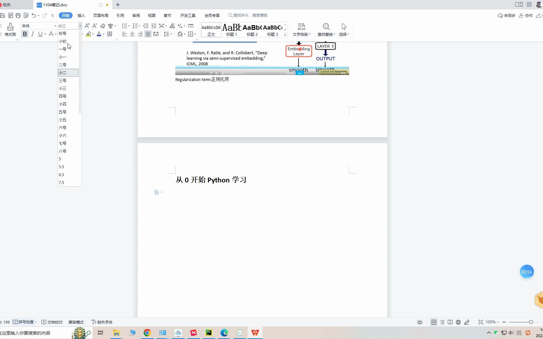Open the 审阅 Review tab
This screenshot has width=543, height=339.
[x=136, y=15]
